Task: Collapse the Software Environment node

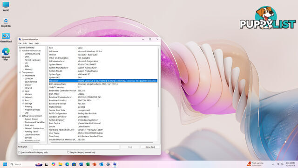Action: (x=20, y=116)
